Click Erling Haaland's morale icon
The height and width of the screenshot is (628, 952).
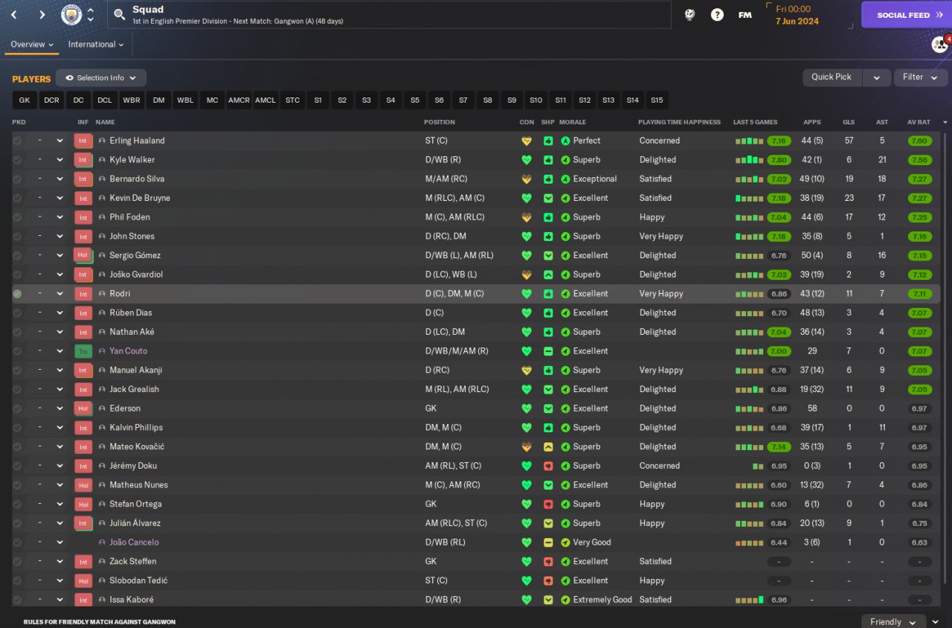[565, 141]
